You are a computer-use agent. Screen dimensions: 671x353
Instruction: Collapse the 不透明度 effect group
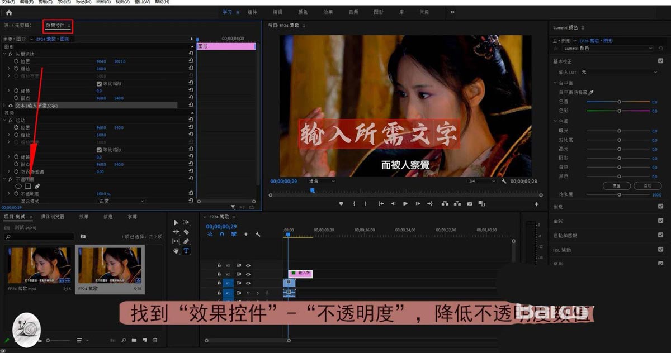pos(4,179)
